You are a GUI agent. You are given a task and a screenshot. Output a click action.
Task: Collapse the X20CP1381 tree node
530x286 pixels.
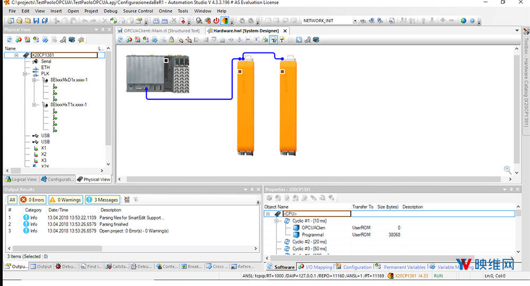pyautogui.click(x=16, y=55)
